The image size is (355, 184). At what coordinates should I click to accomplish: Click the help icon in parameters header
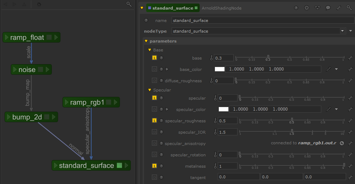tap(296, 8)
